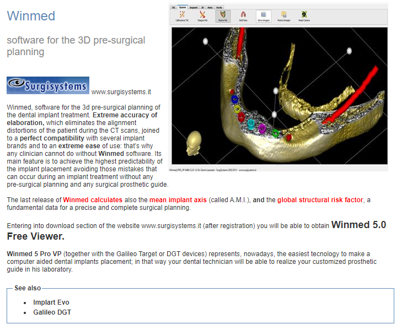This screenshot has height=330, width=402.
Task: Click the Reset Camera toolbar icon
Action: pyautogui.click(x=304, y=17)
